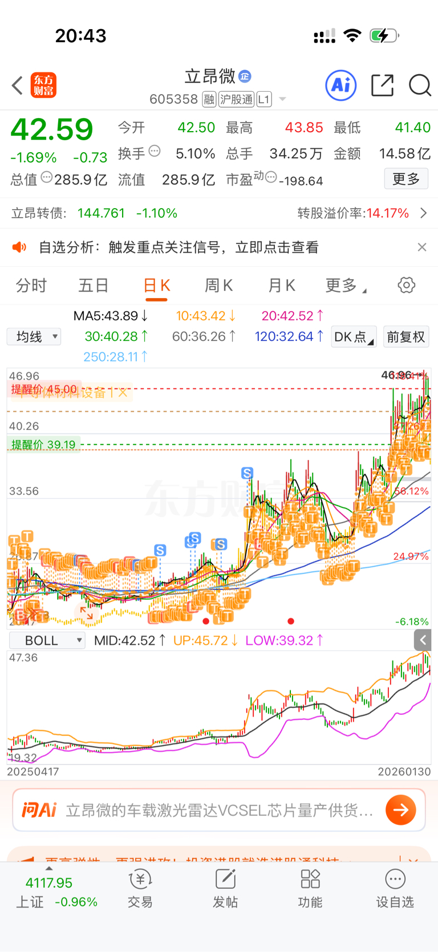Tap the info icon beside 市盈动
The height and width of the screenshot is (952, 438).
pyautogui.click(x=271, y=177)
